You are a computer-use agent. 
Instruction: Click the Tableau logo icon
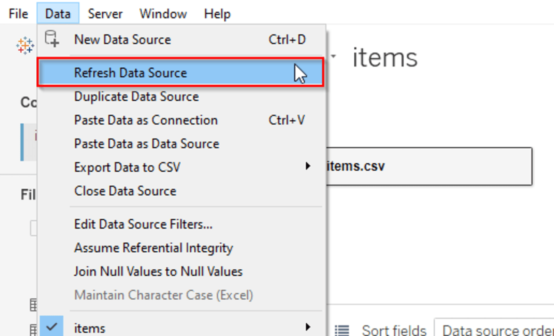(25, 46)
